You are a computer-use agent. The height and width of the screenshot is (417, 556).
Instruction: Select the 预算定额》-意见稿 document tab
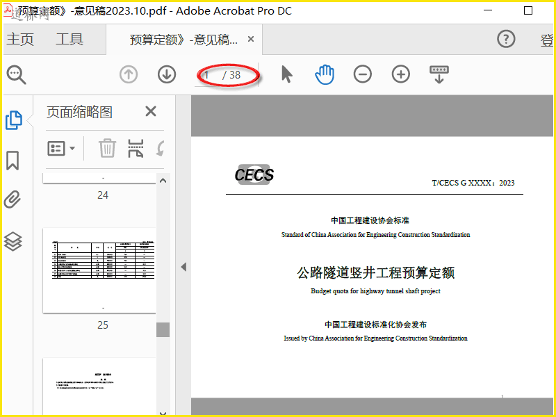point(183,40)
